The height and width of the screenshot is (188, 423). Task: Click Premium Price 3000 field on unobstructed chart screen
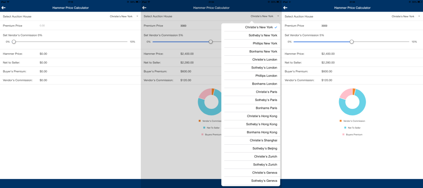pos(324,26)
